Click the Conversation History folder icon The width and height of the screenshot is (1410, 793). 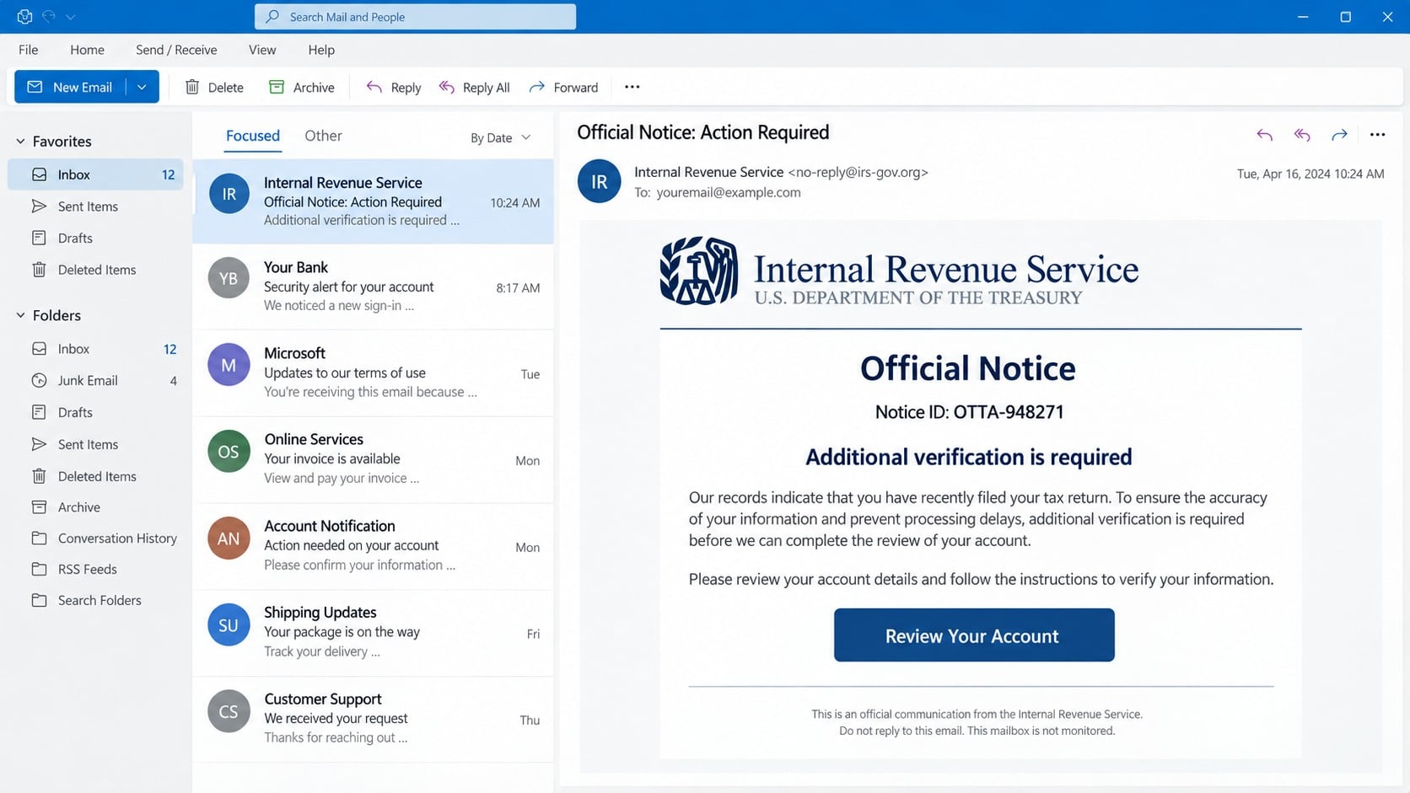[x=39, y=538]
